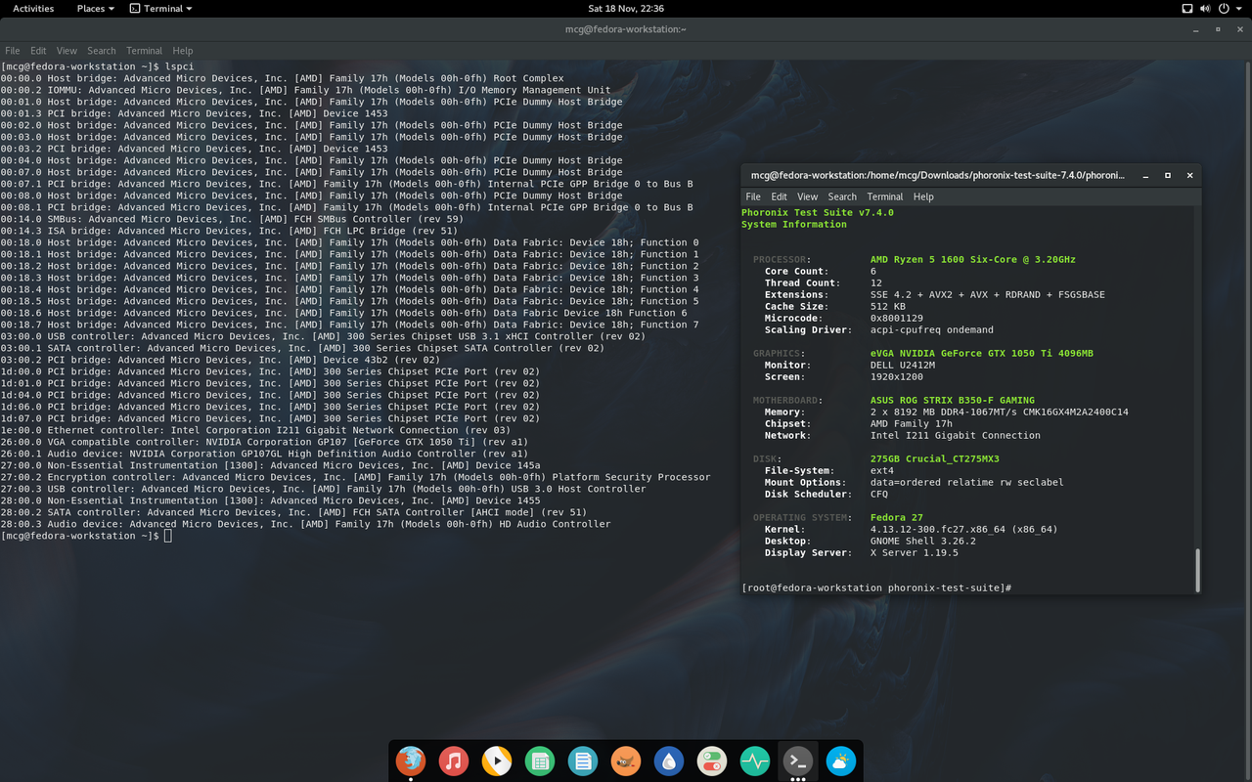1252x782 pixels.
Task: Open the Edit menu in the Phoronix terminal window
Action: pyautogui.click(x=778, y=195)
